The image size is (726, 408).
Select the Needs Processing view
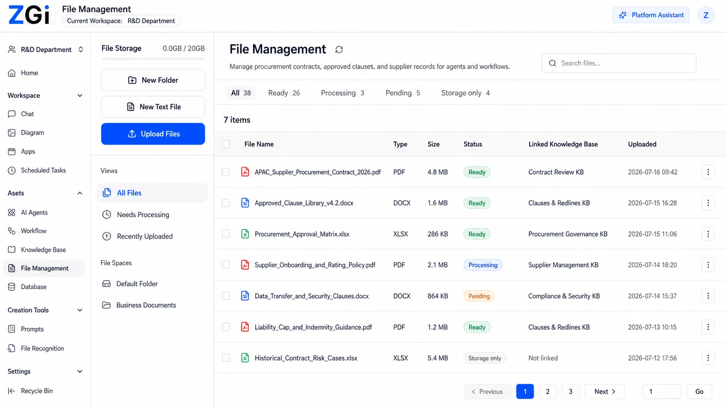[143, 215]
